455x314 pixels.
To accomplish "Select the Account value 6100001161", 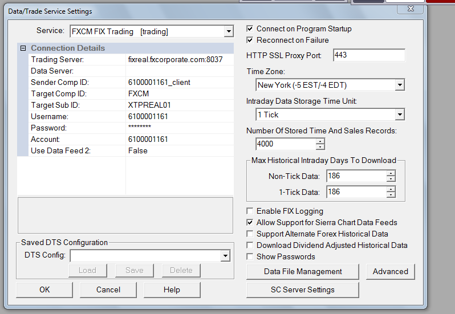I will click(x=180, y=139).
